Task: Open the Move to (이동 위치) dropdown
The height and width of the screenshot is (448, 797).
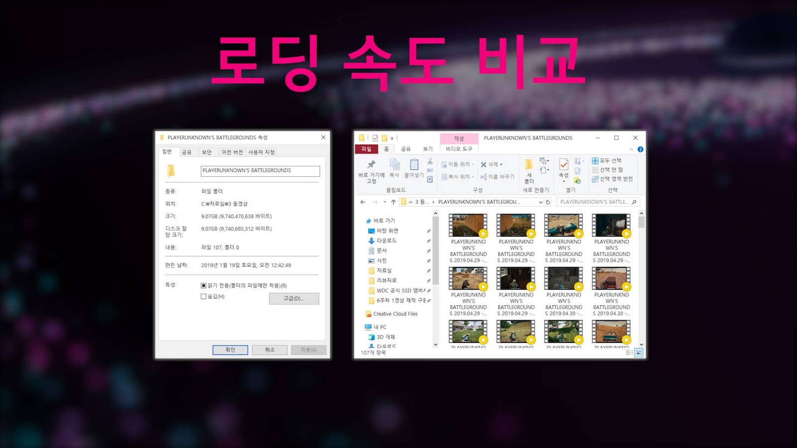Action: 473,164
